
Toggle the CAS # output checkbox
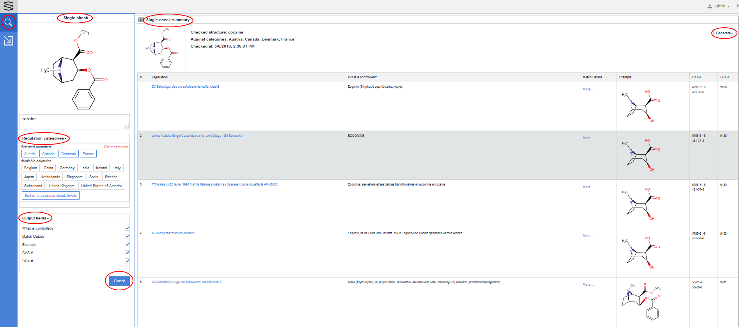(x=127, y=253)
